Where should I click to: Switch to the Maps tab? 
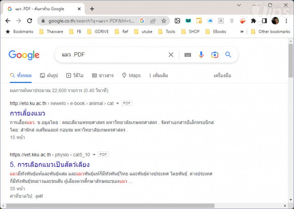131,75
